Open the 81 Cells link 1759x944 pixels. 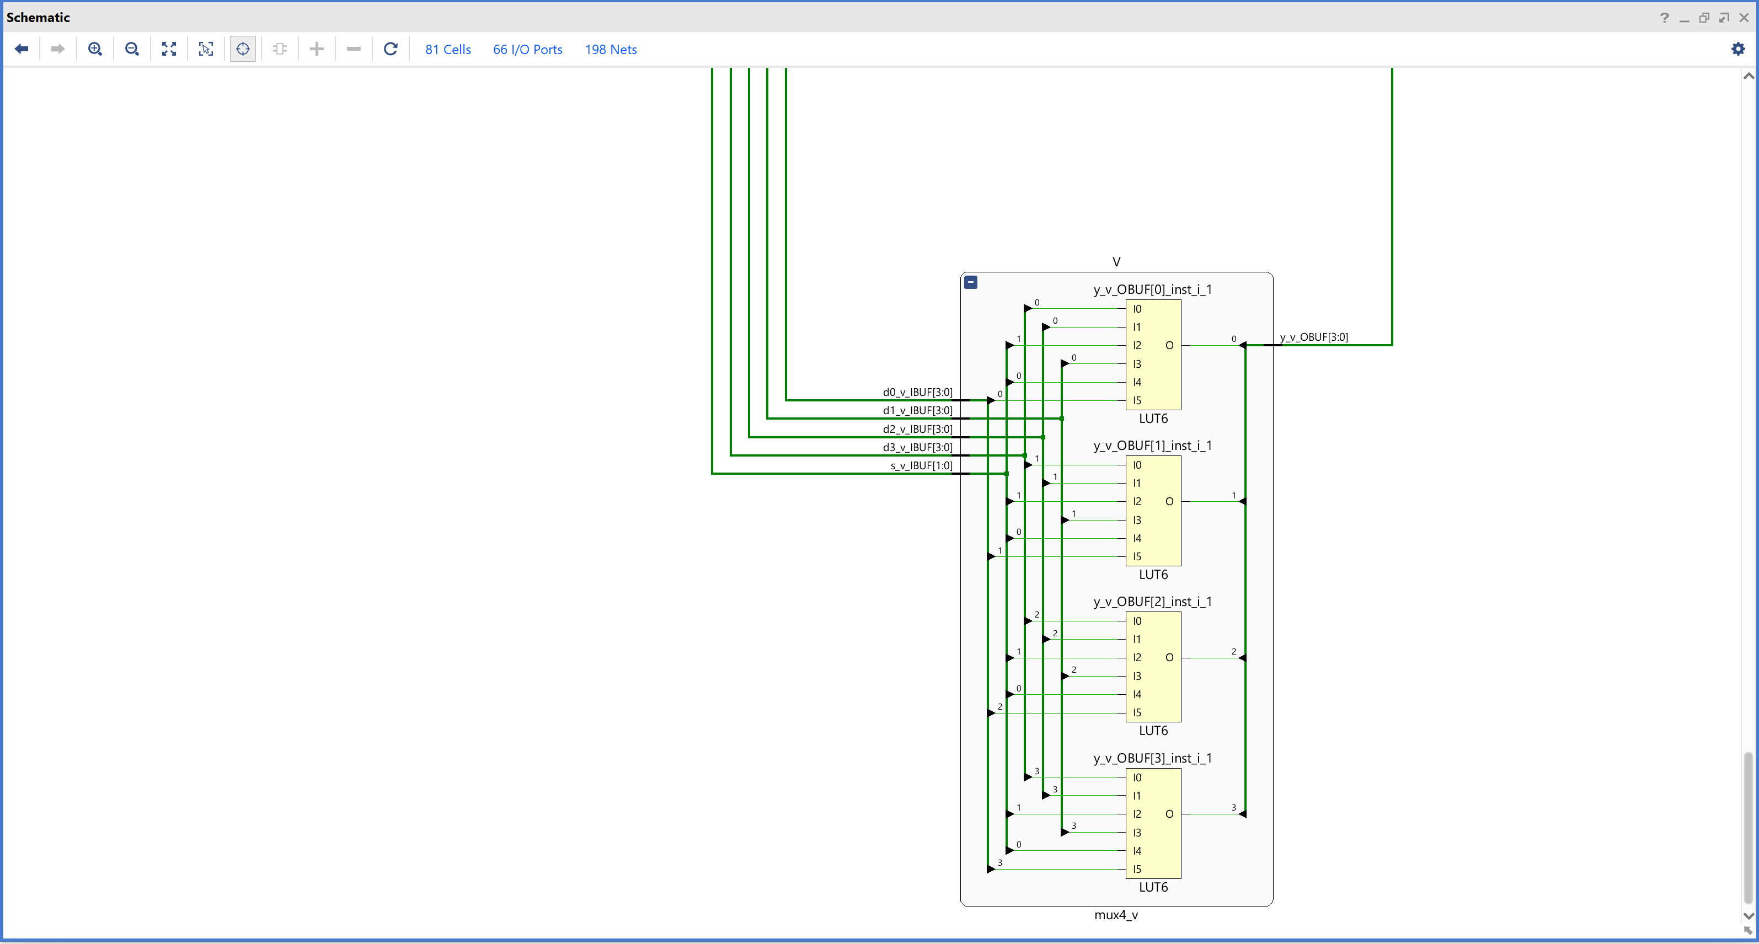click(x=448, y=49)
